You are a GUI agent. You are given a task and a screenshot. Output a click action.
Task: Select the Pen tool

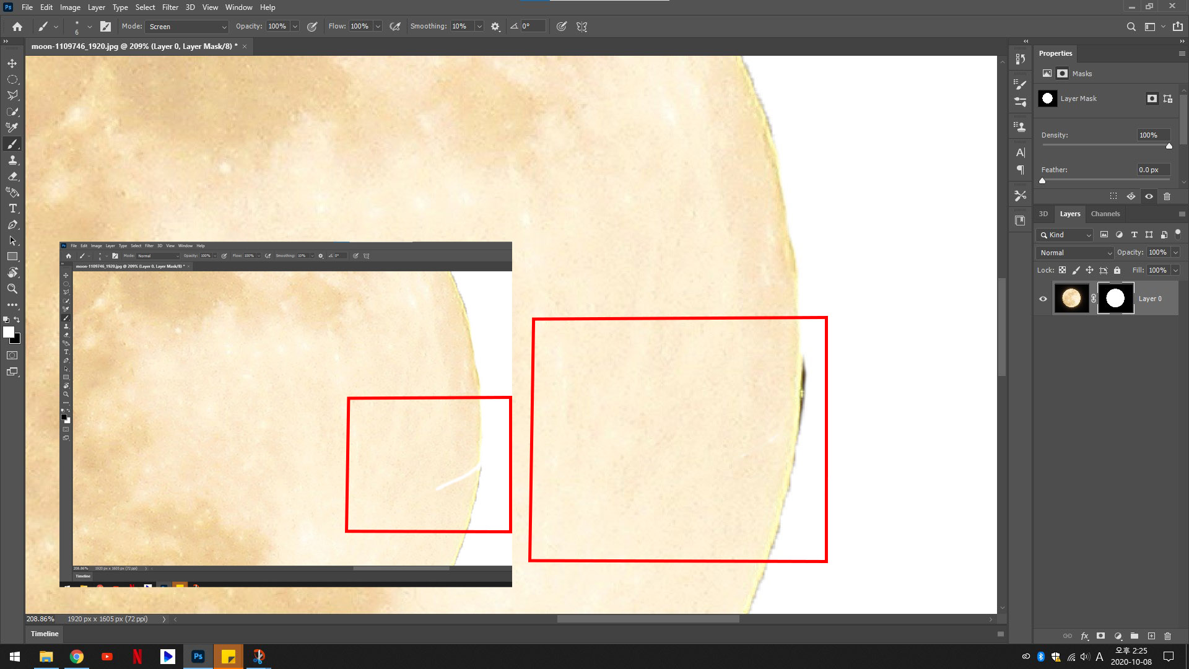coord(12,225)
